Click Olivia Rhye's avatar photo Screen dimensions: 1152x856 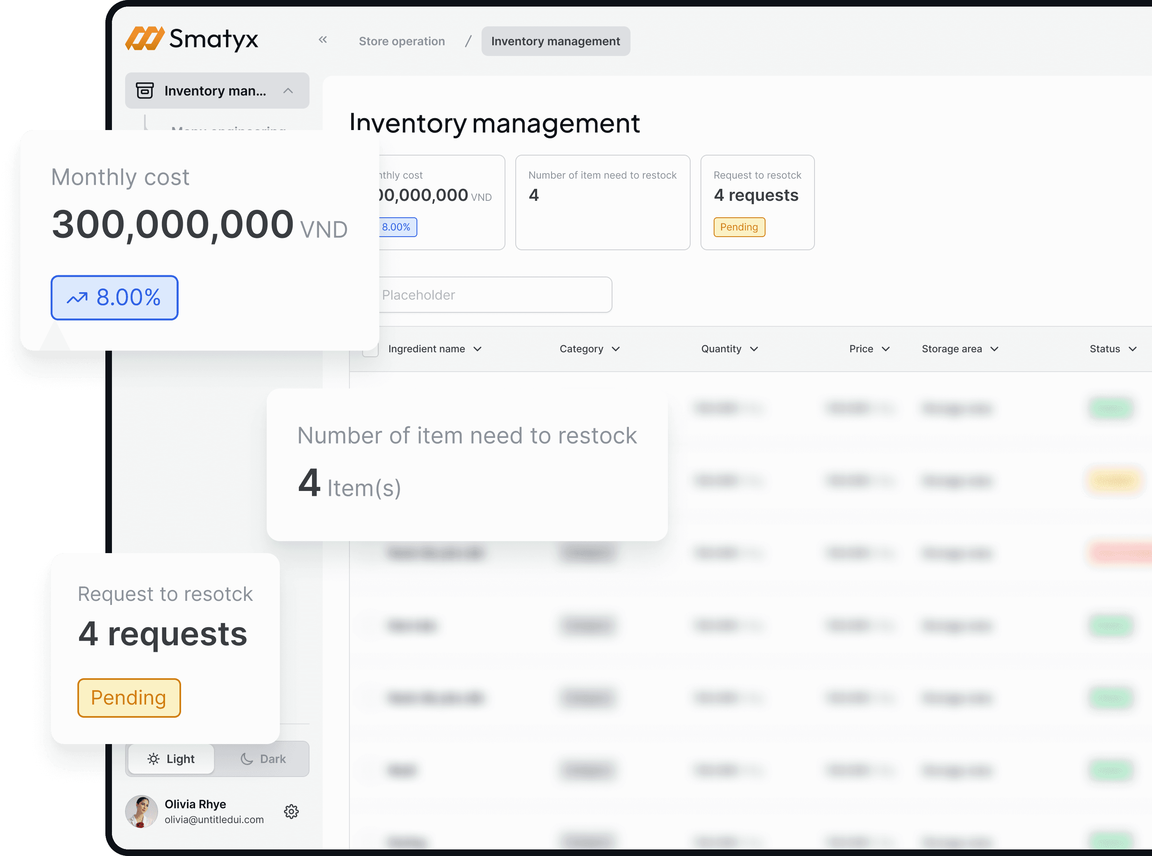pyautogui.click(x=141, y=812)
